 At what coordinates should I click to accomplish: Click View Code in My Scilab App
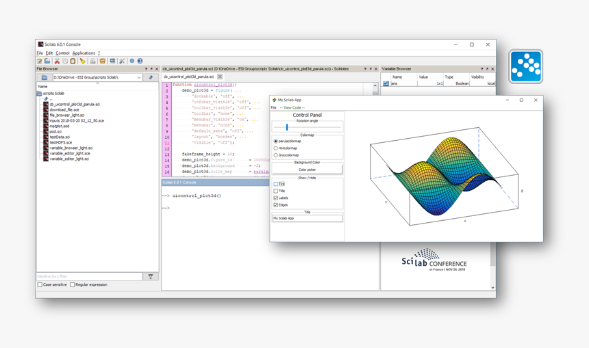[292, 107]
